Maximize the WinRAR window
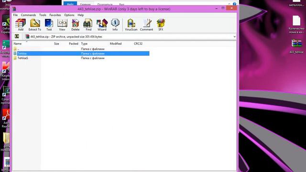 coord(223,8)
